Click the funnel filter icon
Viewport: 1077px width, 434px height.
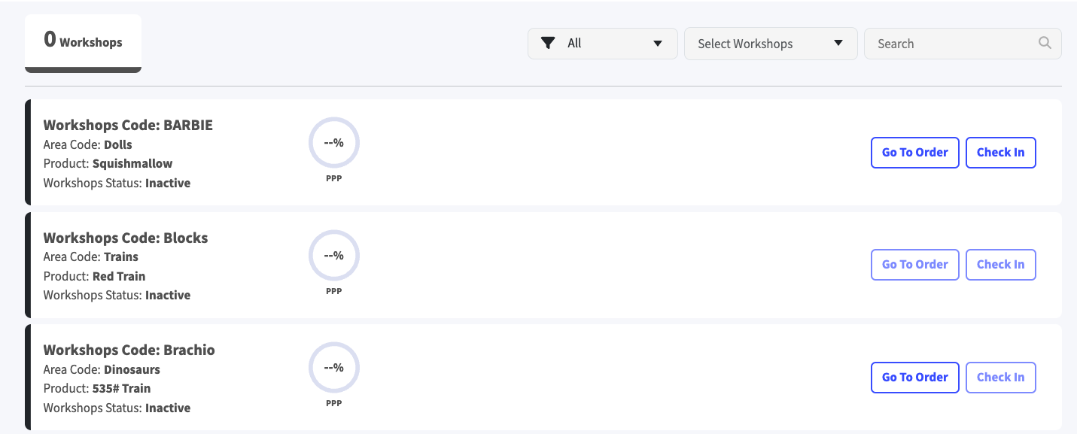click(548, 43)
